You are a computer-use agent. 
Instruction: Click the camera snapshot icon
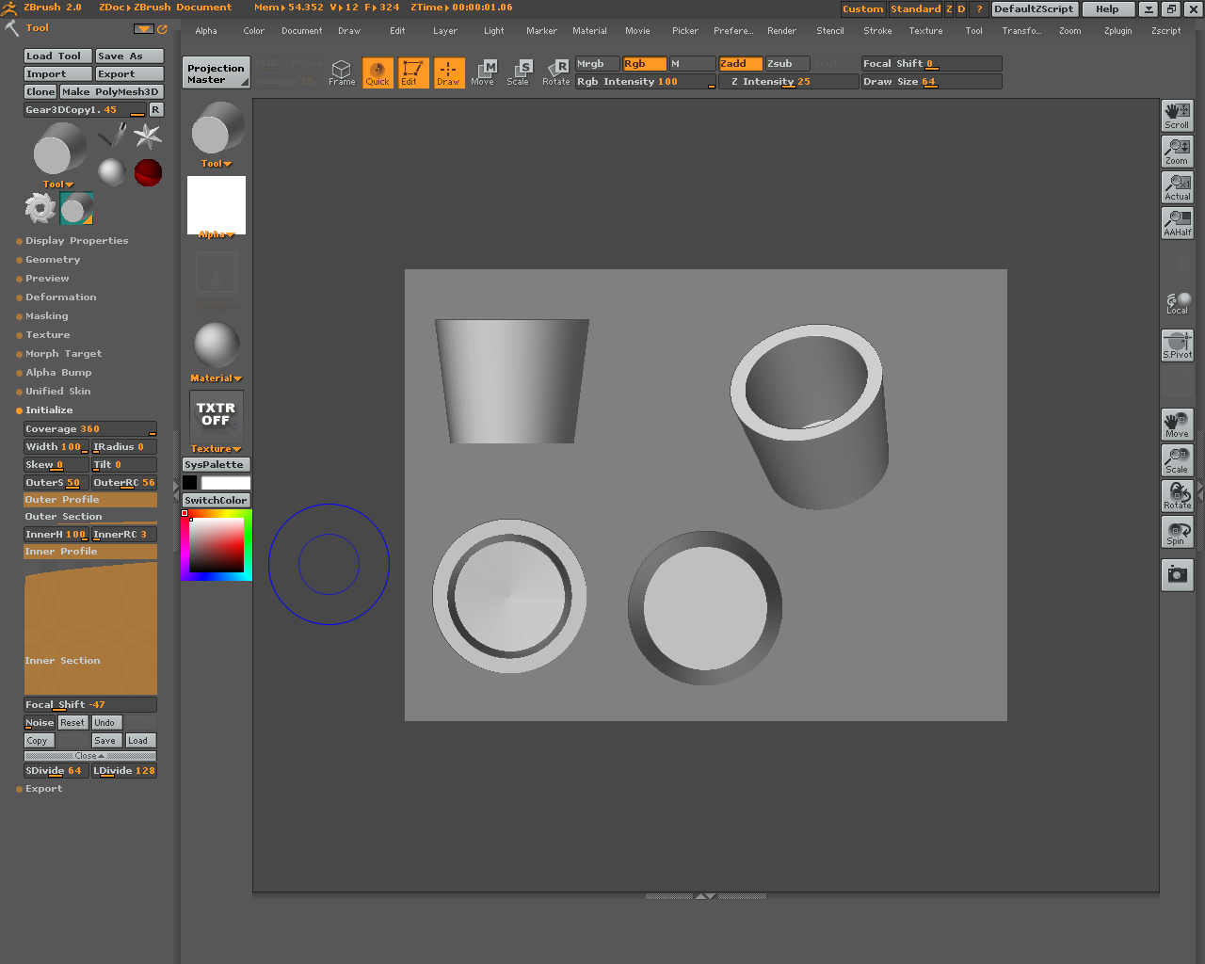click(1177, 574)
